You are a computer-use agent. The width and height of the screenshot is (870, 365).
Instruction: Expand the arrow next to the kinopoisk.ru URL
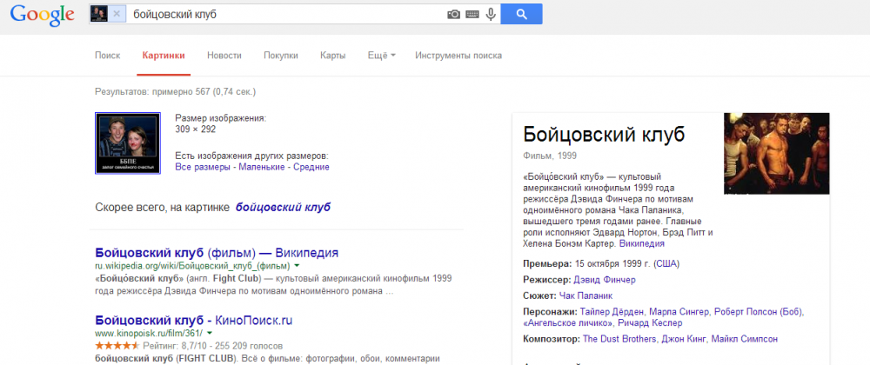tap(209, 334)
